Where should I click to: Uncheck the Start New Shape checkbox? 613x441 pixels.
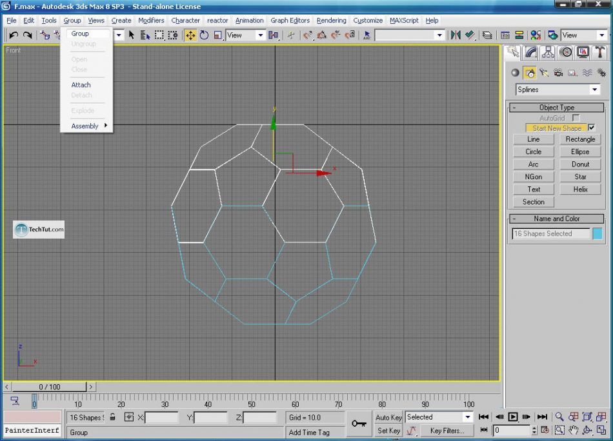[x=592, y=128]
